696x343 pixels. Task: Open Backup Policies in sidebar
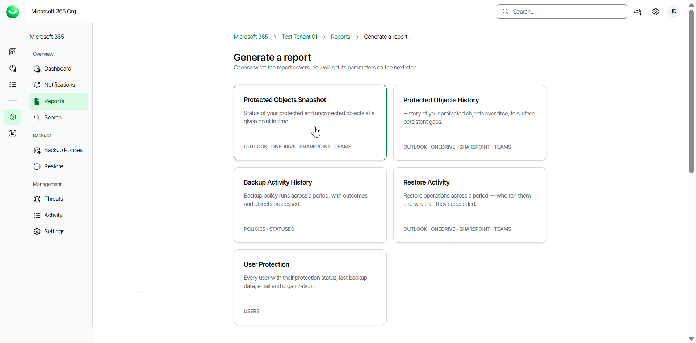tap(59, 150)
